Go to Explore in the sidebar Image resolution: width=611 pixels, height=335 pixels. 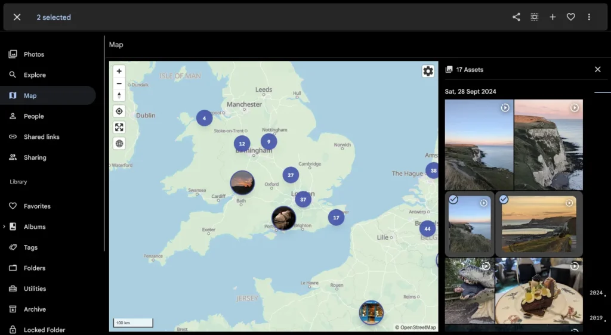[35, 75]
